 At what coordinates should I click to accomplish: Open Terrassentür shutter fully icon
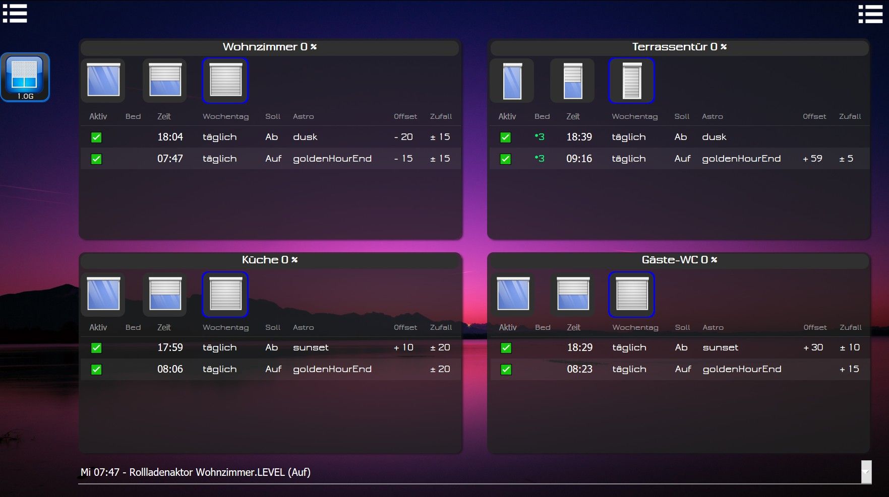(512, 81)
